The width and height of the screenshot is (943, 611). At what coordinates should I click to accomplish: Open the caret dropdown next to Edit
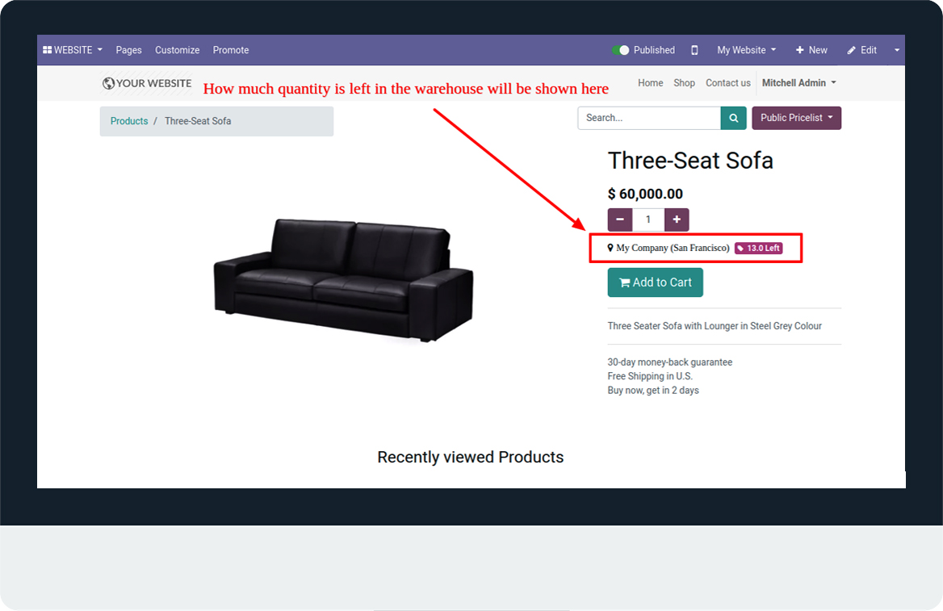pos(897,50)
